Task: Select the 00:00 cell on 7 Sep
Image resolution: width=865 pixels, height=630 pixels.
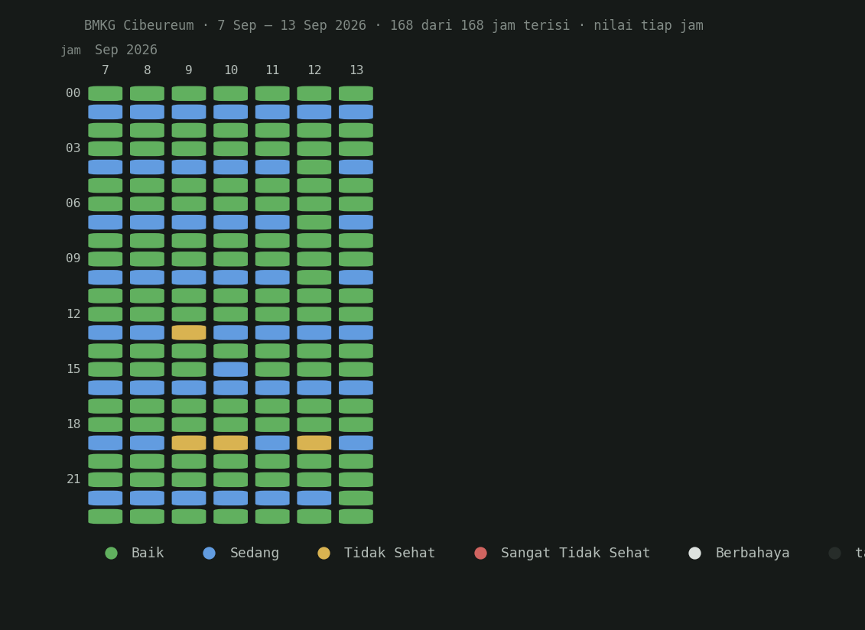Action: click(x=106, y=93)
